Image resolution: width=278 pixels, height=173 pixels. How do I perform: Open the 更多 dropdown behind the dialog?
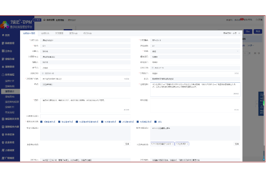tap(251, 45)
